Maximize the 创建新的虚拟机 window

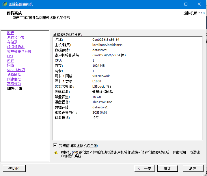(186, 4)
